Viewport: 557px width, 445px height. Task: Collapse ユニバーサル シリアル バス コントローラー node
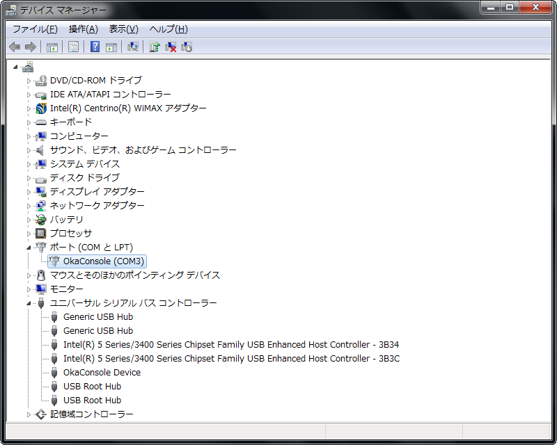(x=29, y=303)
